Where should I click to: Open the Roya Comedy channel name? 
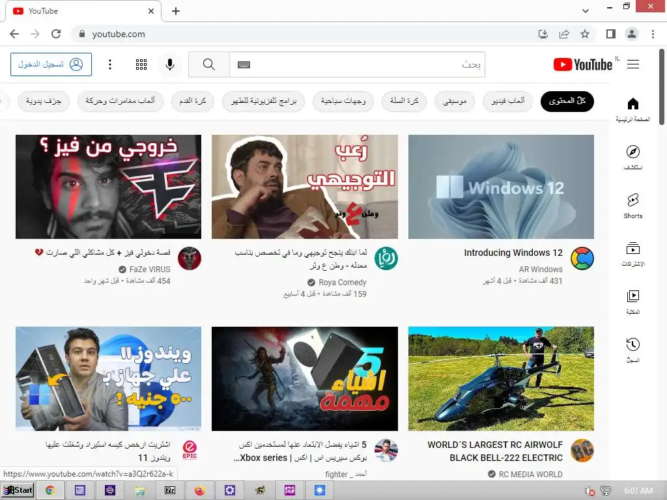[343, 283]
